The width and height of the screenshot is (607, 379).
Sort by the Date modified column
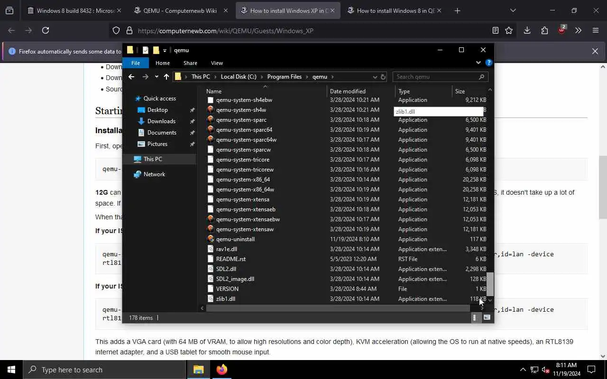pyautogui.click(x=361, y=91)
